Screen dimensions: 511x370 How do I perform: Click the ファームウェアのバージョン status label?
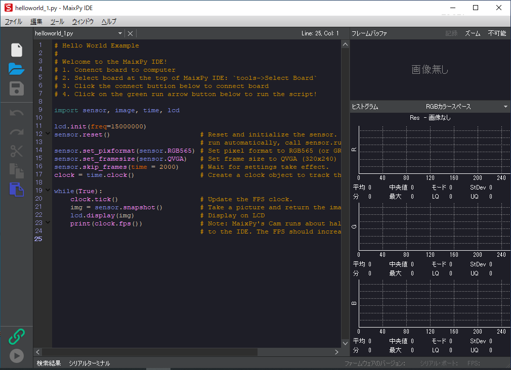(375, 363)
